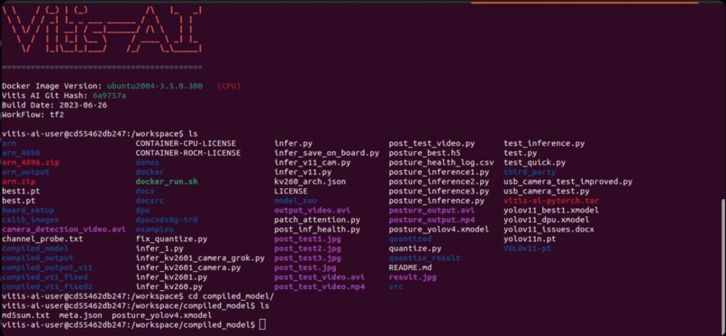This screenshot has width=726, height=336.
Task: Click the test_inference.py file name
Action: pyautogui.click(x=544, y=143)
